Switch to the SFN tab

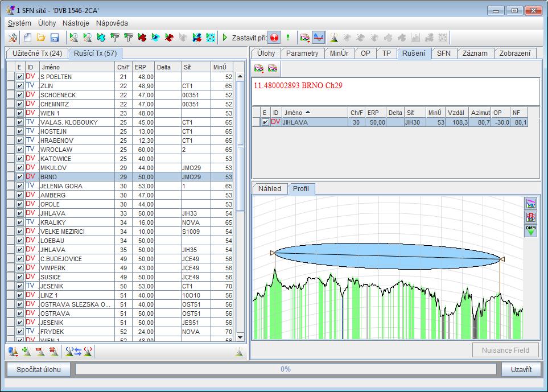point(443,53)
